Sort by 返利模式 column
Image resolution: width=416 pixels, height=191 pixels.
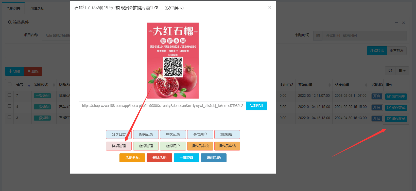44,85
